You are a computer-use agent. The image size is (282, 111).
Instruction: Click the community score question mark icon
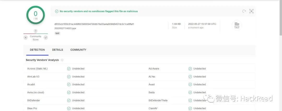pyautogui.click(x=36, y=31)
